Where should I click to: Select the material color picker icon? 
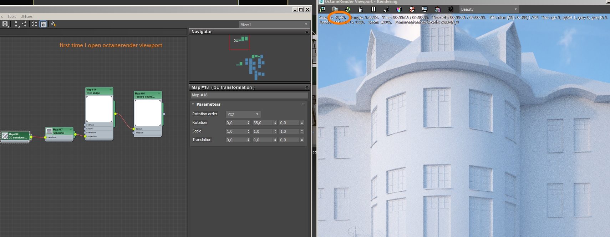399,9
